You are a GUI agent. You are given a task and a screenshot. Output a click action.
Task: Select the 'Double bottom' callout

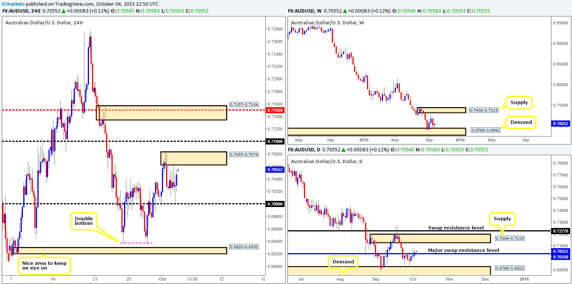84,221
